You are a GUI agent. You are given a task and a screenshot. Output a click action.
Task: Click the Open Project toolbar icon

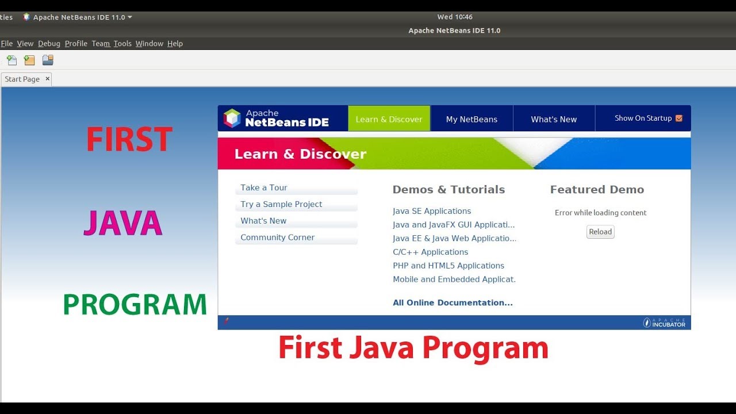click(48, 60)
